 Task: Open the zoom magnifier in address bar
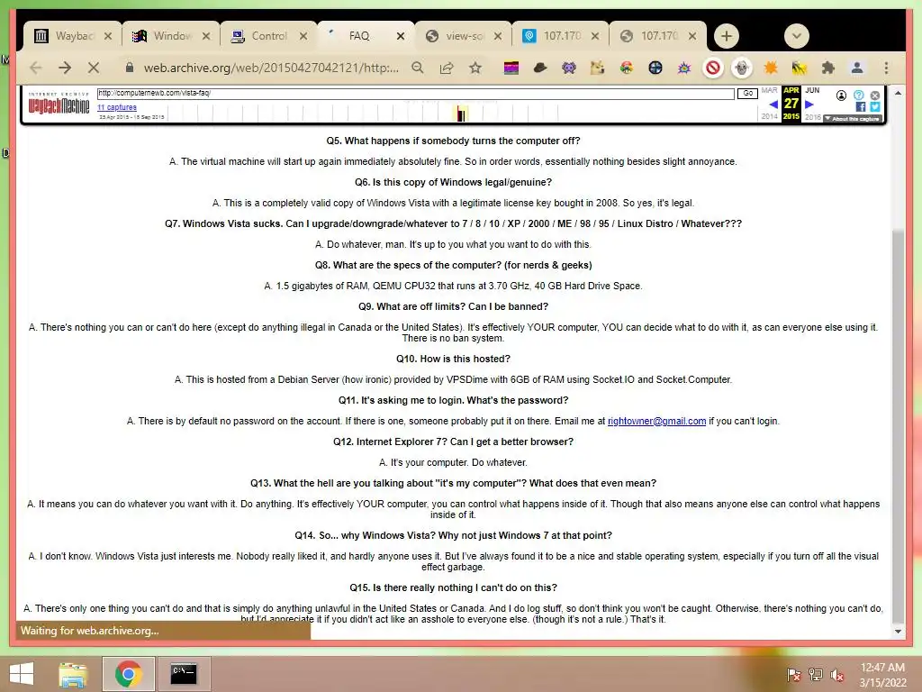(418, 68)
